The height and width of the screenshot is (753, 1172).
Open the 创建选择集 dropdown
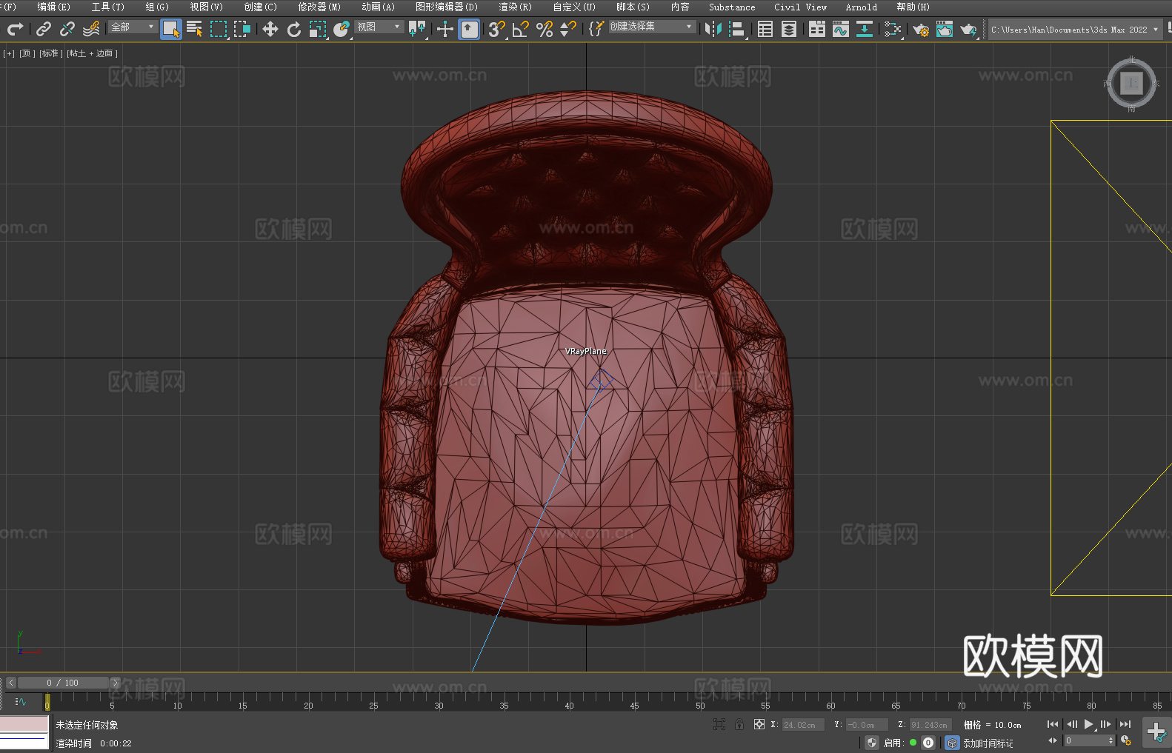coord(652,27)
